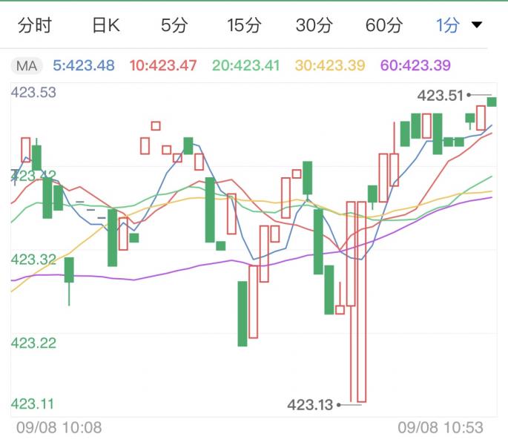Click the 423.53 top axis label
The width and height of the screenshot is (508, 445).
point(34,93)
